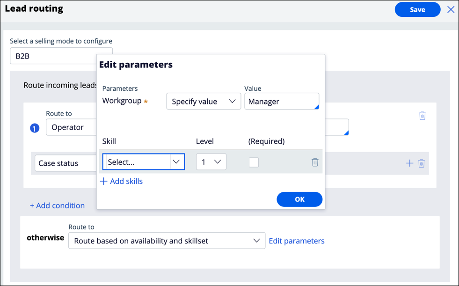Image resolution: width=459 pixels, height=286 pixels.
Task: Open the Specify value dropdown for Workgroup
Action: [204, 102]
